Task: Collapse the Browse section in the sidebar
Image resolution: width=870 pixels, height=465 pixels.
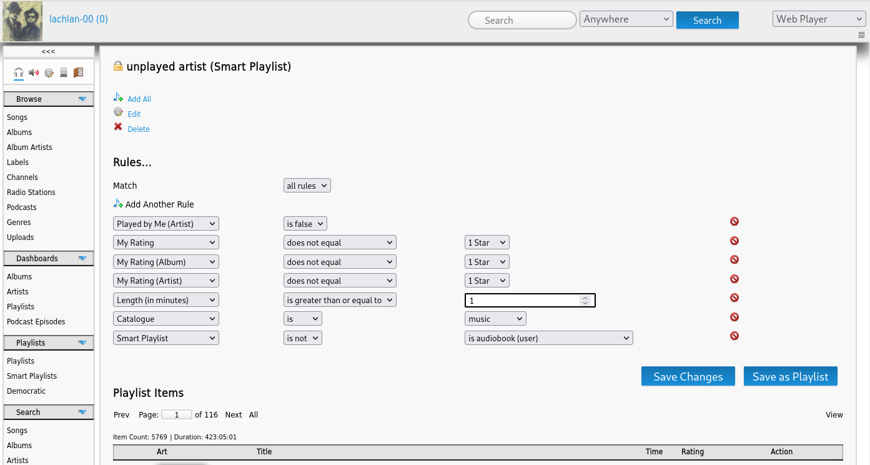Action: coord(82,99)
